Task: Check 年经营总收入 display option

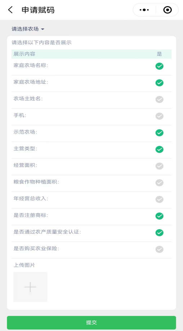Action: [159, 199]
